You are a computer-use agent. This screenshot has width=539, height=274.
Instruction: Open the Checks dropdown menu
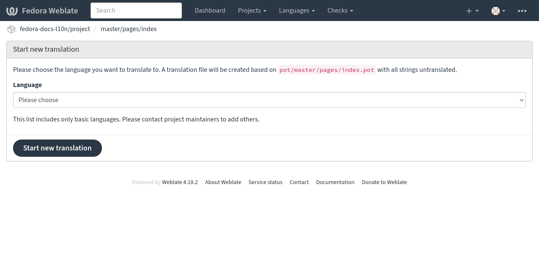click(x=340, y=11)
